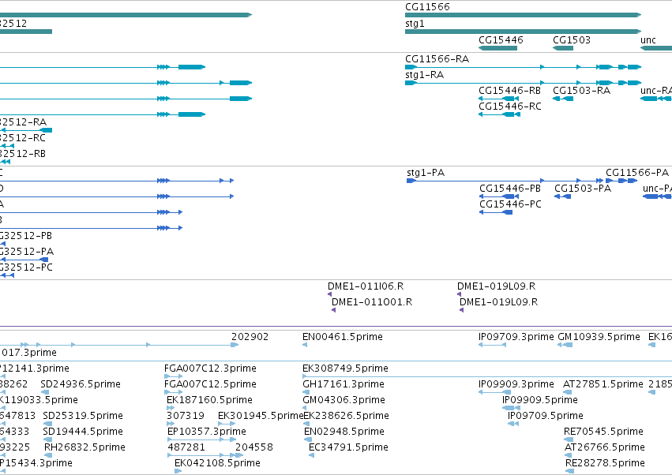Select the SD19444.5prime EST label
The height and width of the screenshot is (475, 672).
(x=83, y=432)
